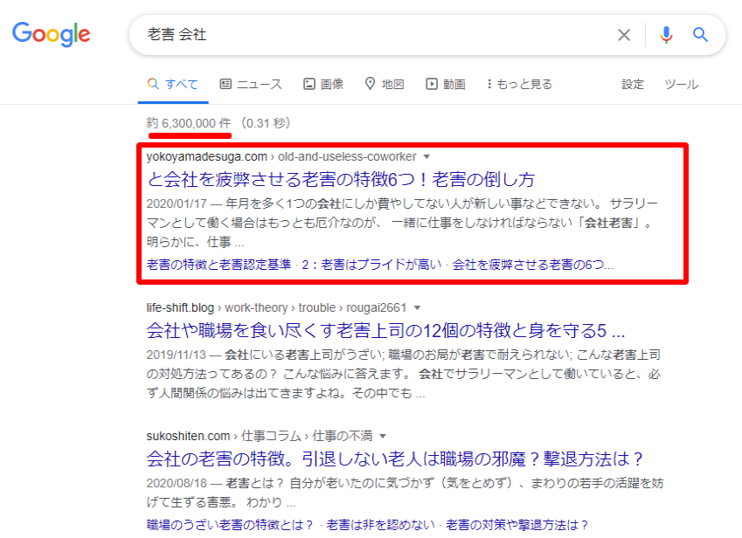Switch to the すべて tab

[178, 83]
